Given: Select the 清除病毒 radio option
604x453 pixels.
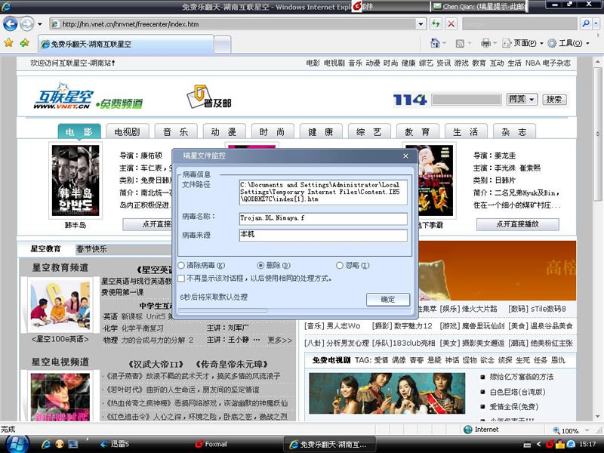Looking at the screenshot, I should 181,266.
